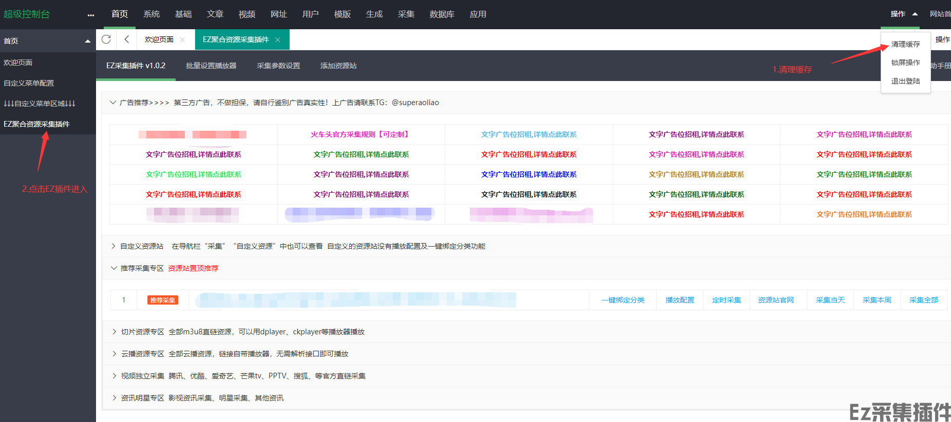
Task: Click the red 资源站置顶推荐 text
Action: pyautogui.click(x=193, y=268)
